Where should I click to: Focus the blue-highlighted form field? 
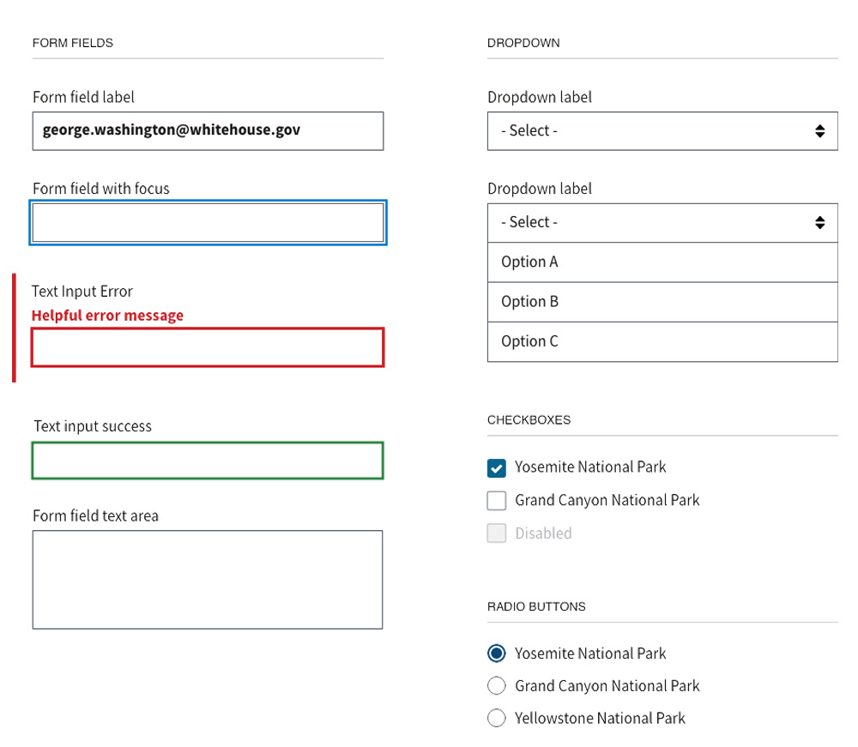tap(208, 221)
